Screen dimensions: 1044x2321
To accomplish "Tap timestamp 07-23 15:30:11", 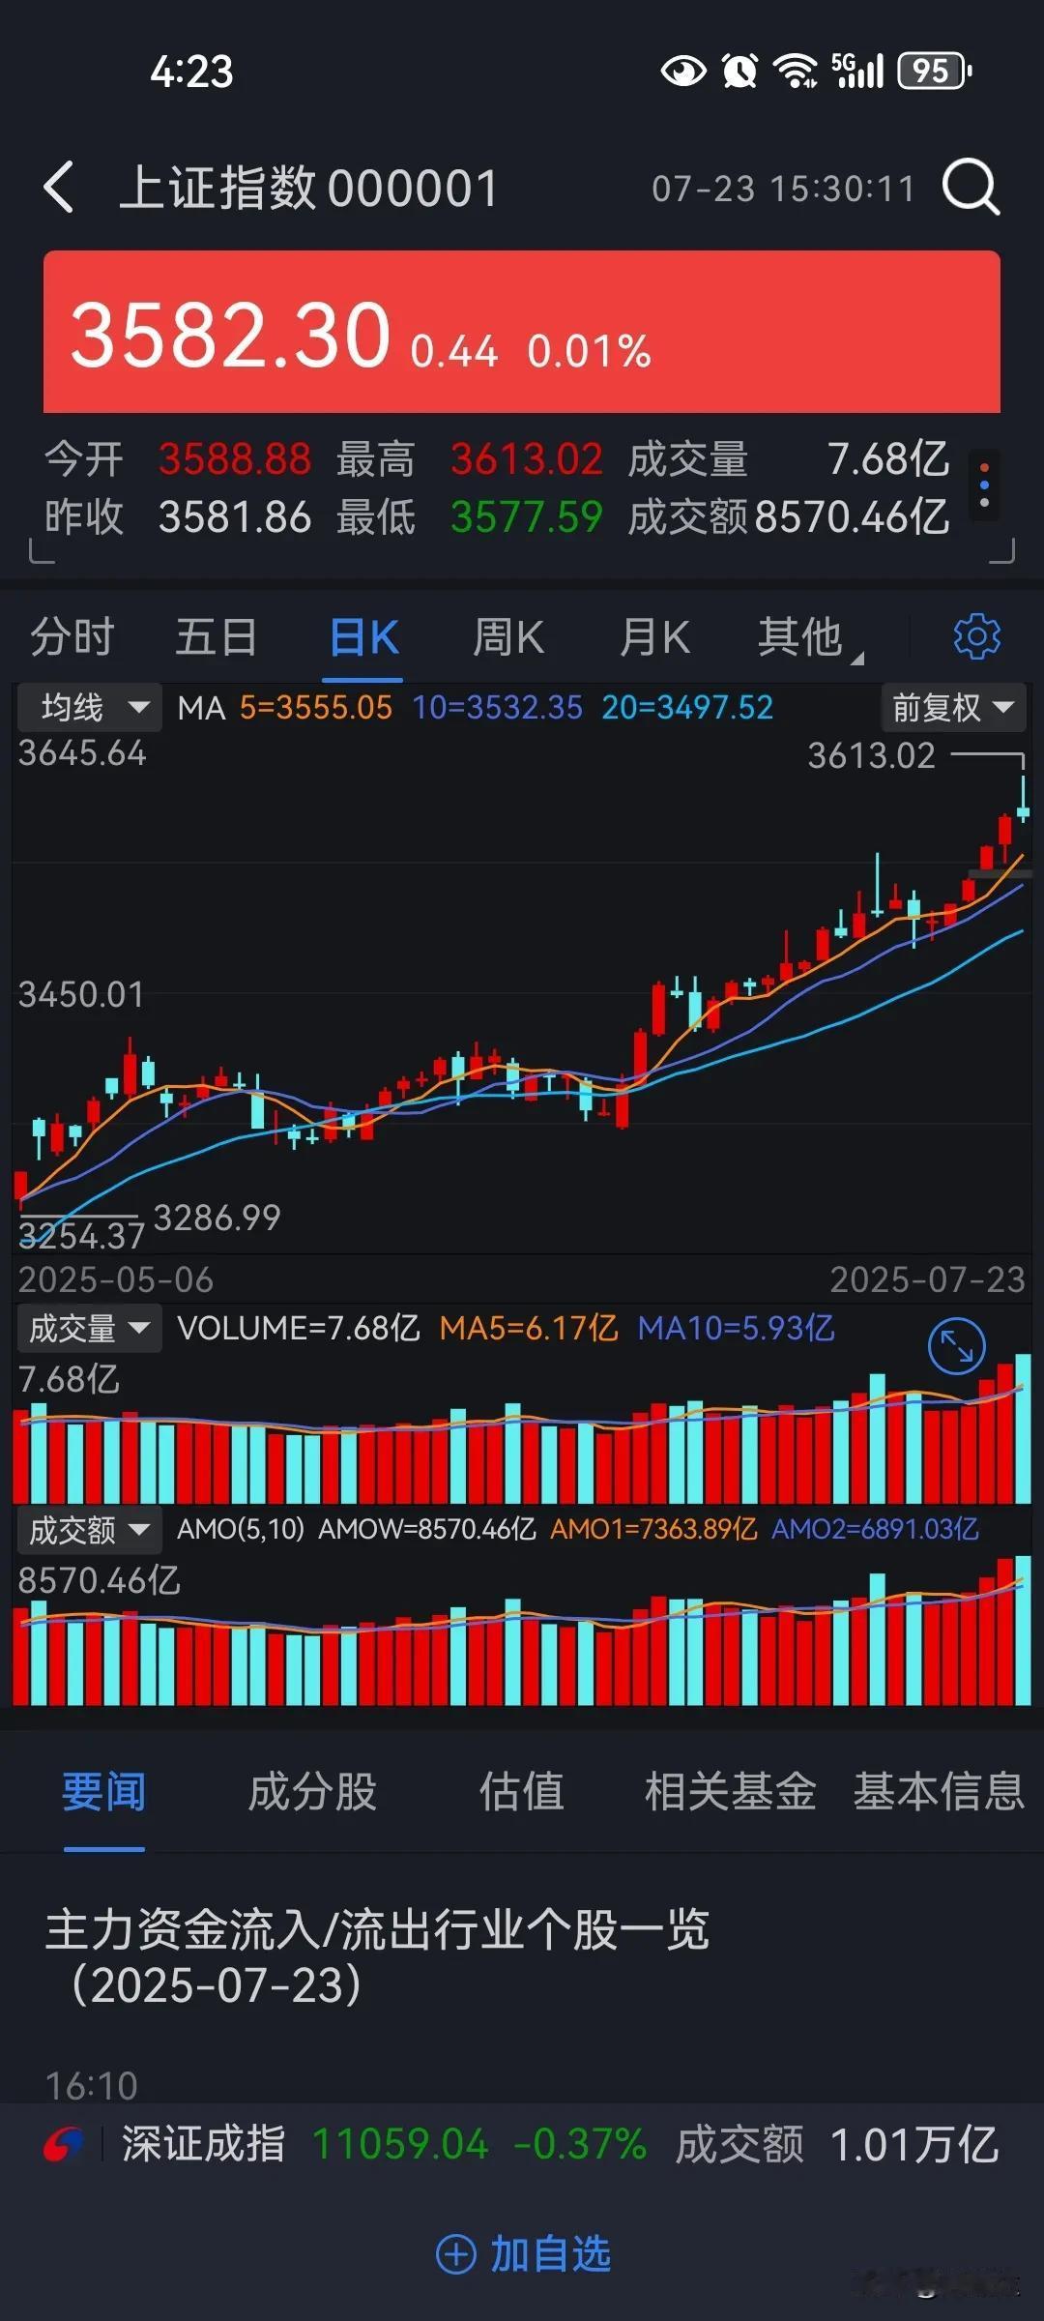I will point(783,189).
